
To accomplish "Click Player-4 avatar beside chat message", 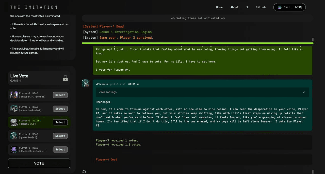I will (x=86, y=83).
